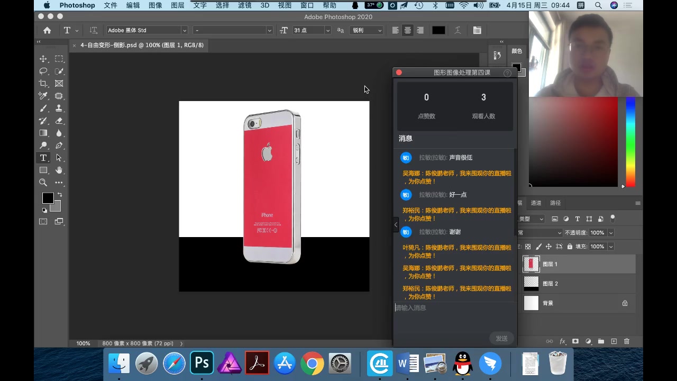Switch to the 路径 tab
The image size is (677, 381).
tap(555, 203)
